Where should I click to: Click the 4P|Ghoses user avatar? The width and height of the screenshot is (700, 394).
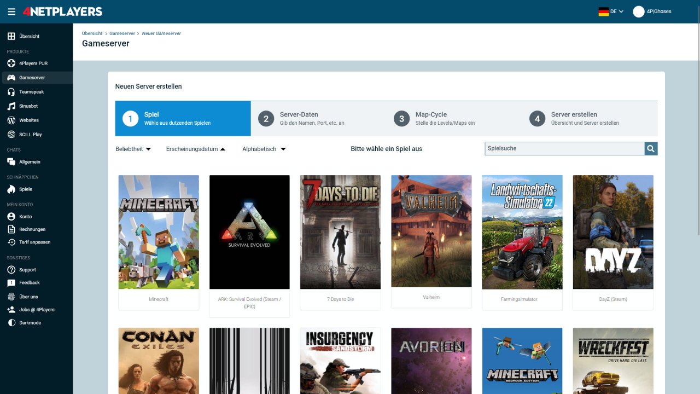639,11
